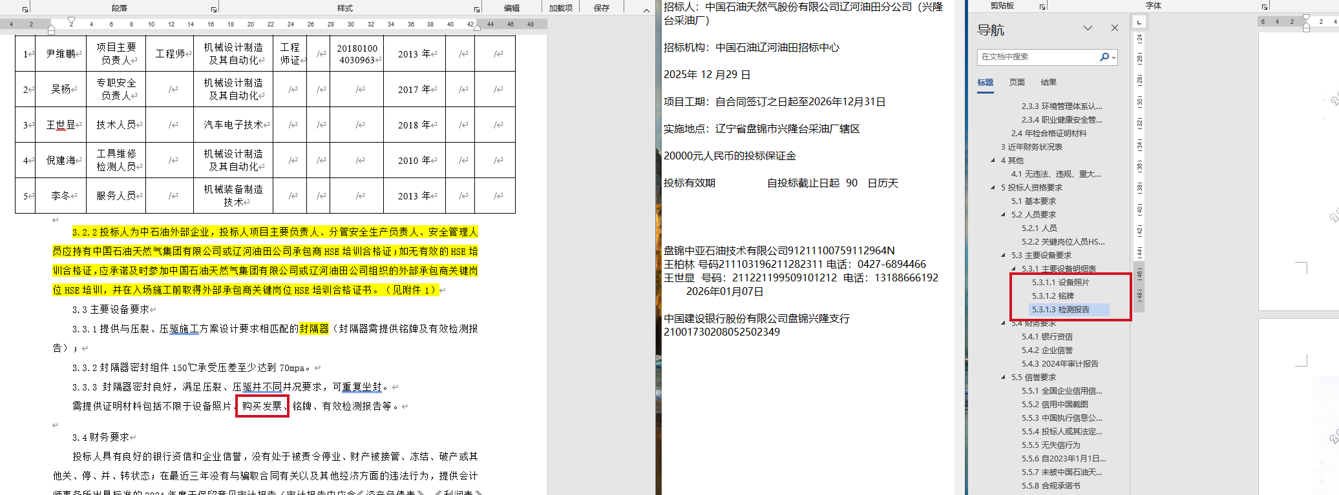Image resolution: width=1339 pixels, height=495 pixels.
Task: Click the table cell containing 王世显
Action: (x=61, y=125)
